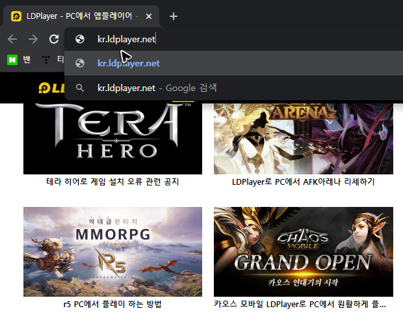The image size is (403, 313).
Task: Open the dotted-icon bookmark next to Naver
Action: tap(46, 59)
